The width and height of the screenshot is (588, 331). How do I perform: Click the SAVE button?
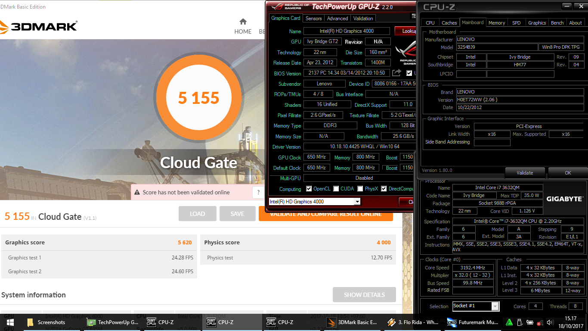[237, 214]
